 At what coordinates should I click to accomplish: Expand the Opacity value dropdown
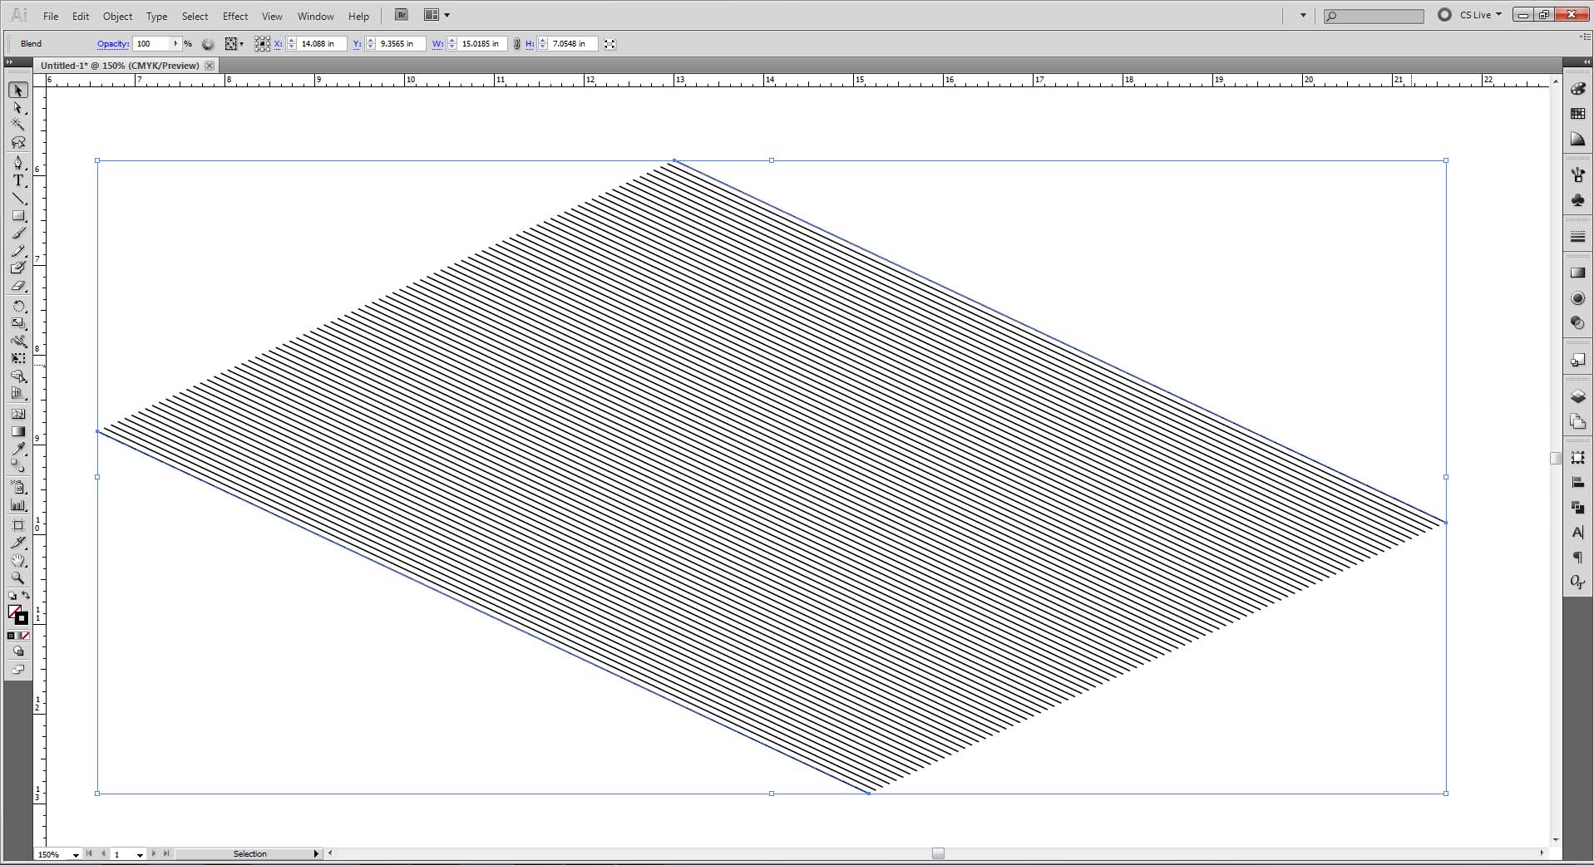point(176,43)
